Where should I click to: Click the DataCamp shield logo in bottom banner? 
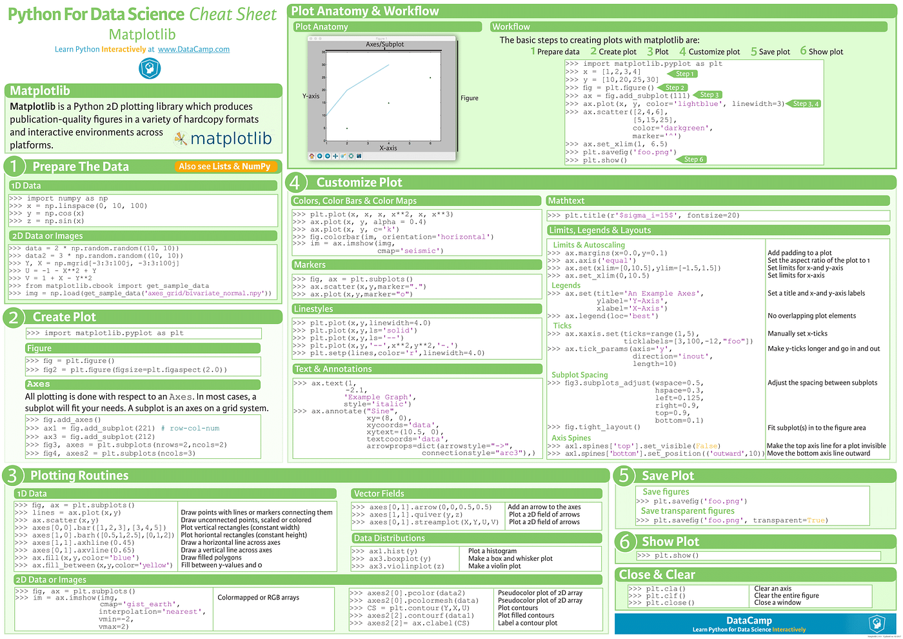pos(877,624)
